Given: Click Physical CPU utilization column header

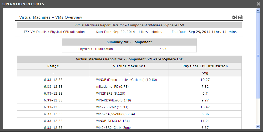Looking at the screenshot, I should point(205,66).
